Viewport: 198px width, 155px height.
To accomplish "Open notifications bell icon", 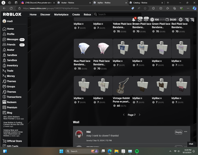I will click(x=134, y=19).
